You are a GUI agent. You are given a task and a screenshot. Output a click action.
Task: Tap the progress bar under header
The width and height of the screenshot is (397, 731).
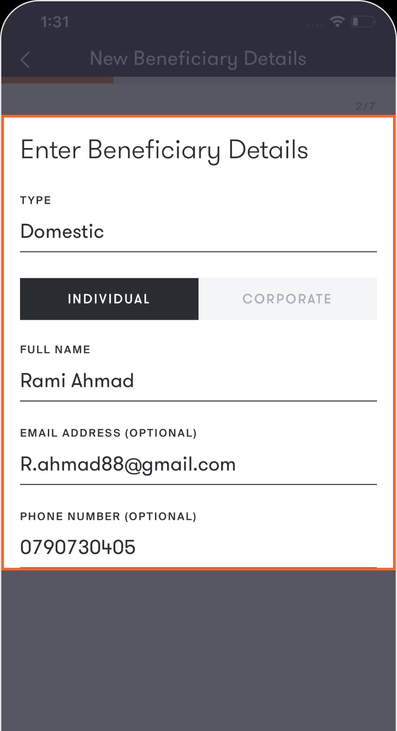point(198,80)
